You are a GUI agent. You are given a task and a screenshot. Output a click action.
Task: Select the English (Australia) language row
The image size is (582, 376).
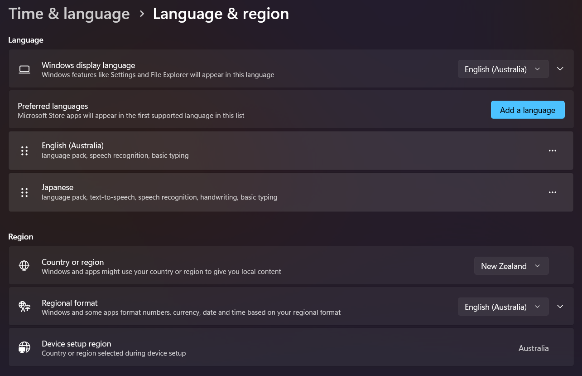272,151
